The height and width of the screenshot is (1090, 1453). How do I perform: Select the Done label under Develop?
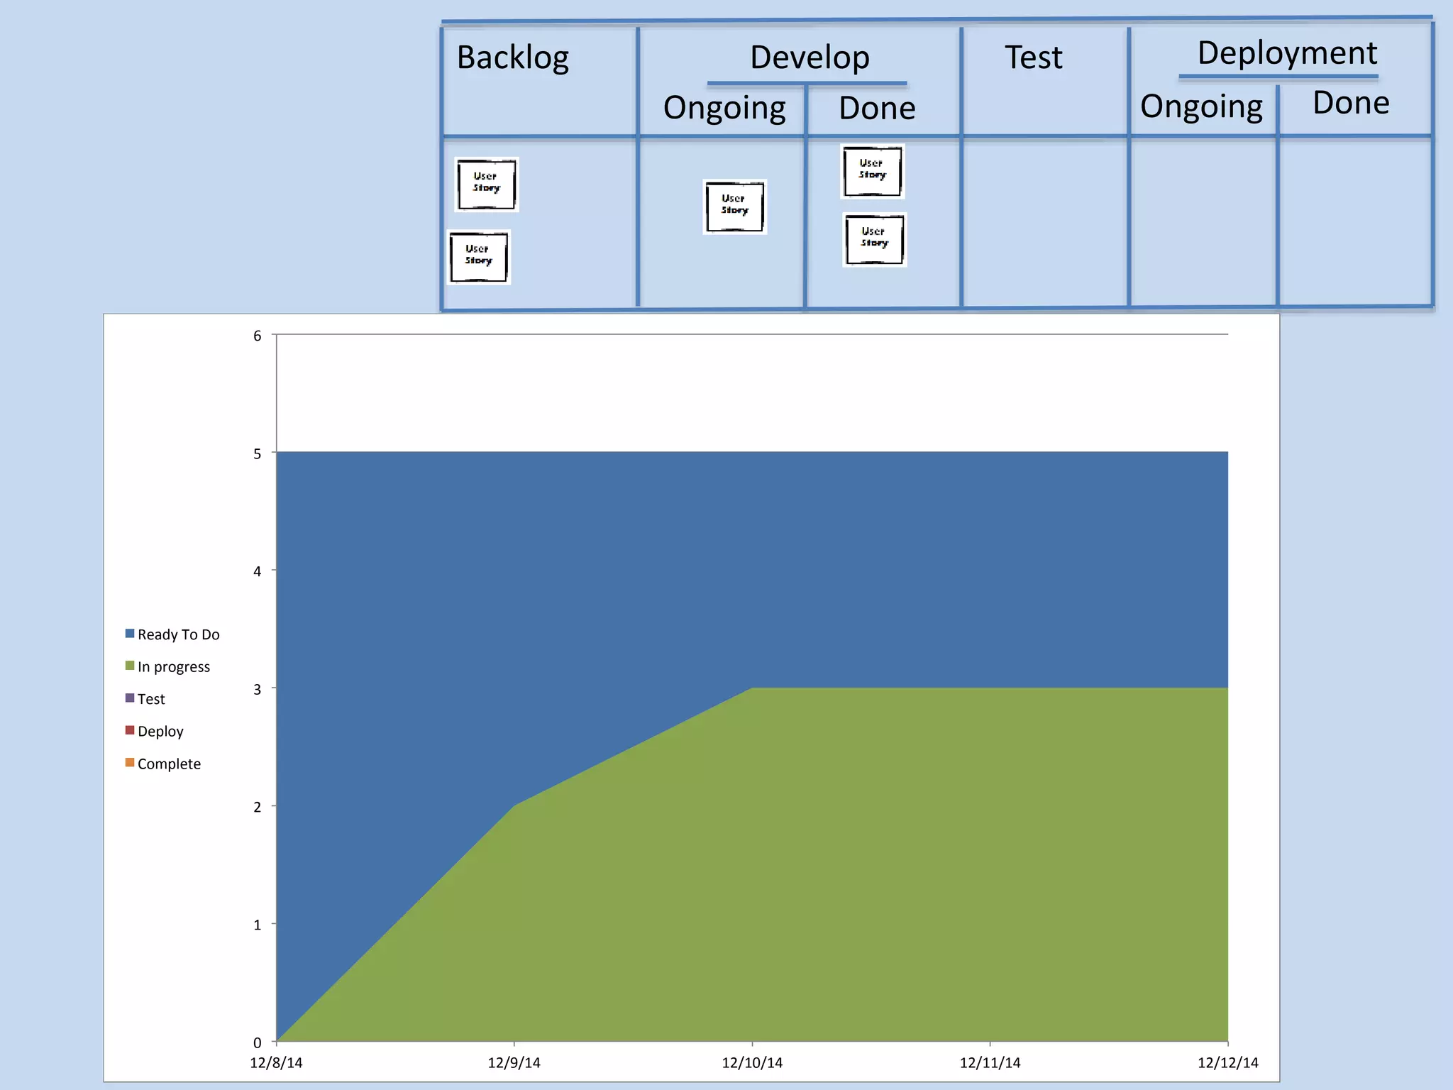877,109
